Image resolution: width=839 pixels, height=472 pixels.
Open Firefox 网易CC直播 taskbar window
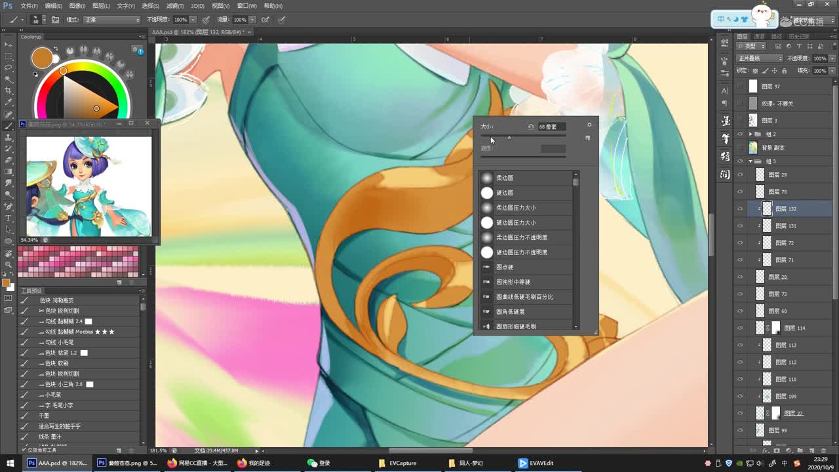click(197, 463)
